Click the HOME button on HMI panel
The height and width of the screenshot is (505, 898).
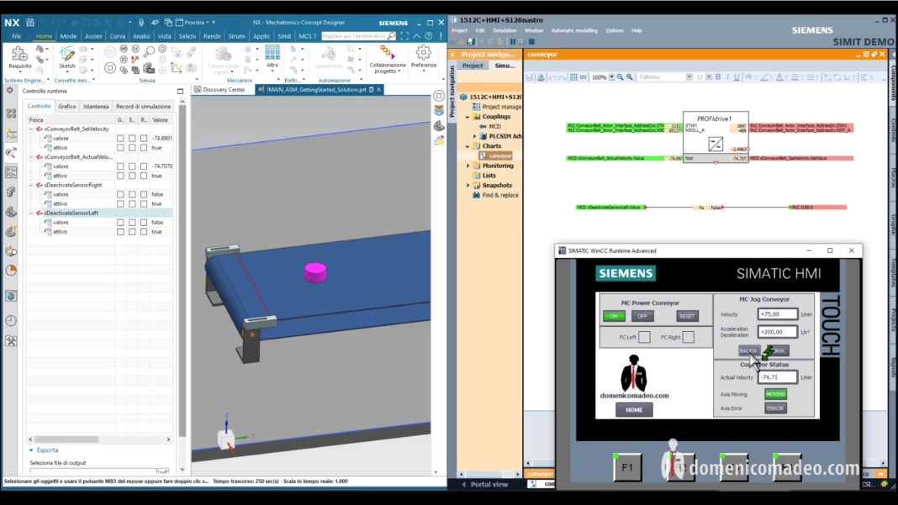[x=634, y=410]
